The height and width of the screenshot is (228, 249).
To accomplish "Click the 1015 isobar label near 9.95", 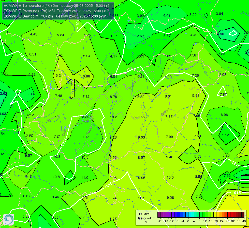I will [x=109, y=185].
